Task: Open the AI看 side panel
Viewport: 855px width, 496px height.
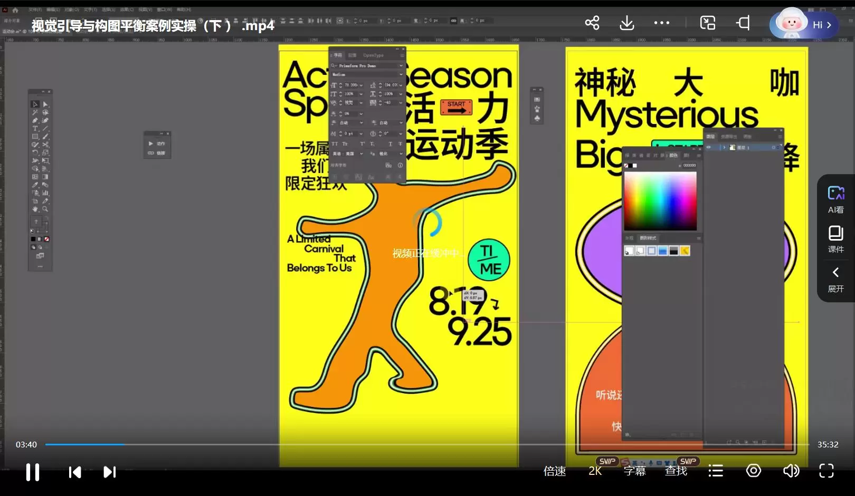Action: (x=836, y=199)
